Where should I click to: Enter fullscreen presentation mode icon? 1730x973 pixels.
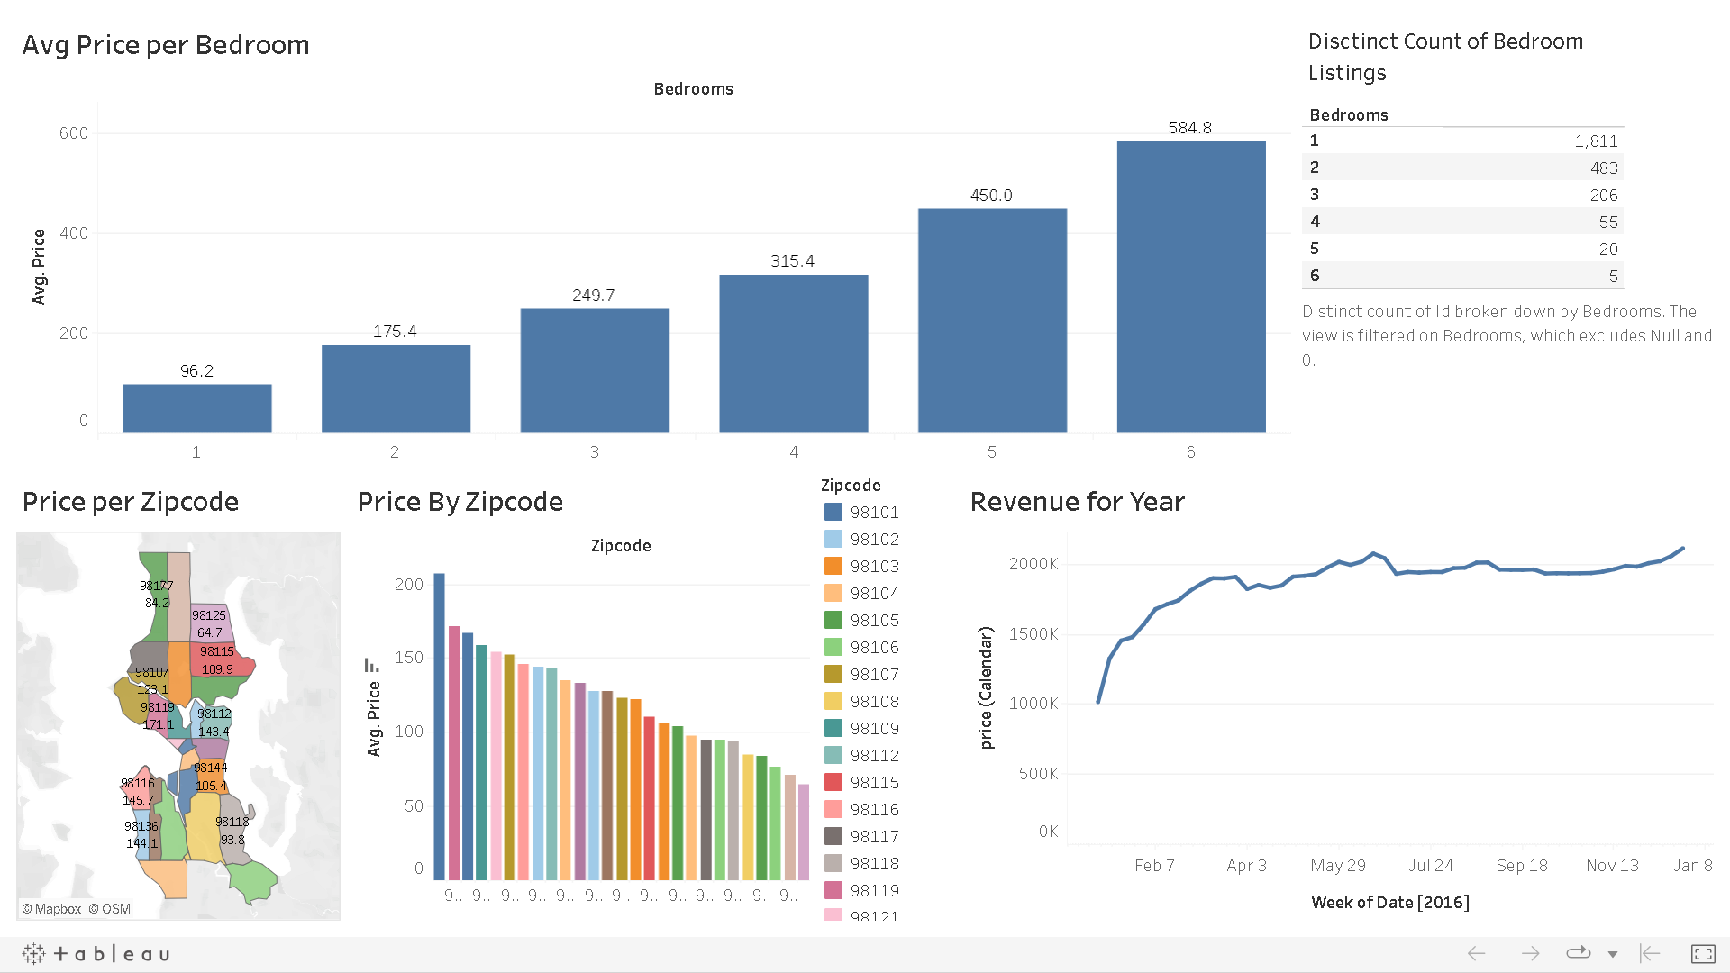(x=1701, y=952)
